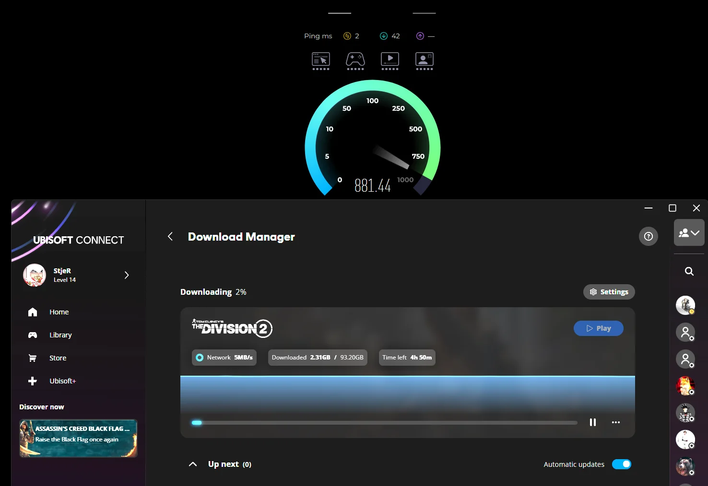This screenshot has height=486, width=708.
Task: Click the idle ping icon in Speedtest
Action: pos(347,36)
